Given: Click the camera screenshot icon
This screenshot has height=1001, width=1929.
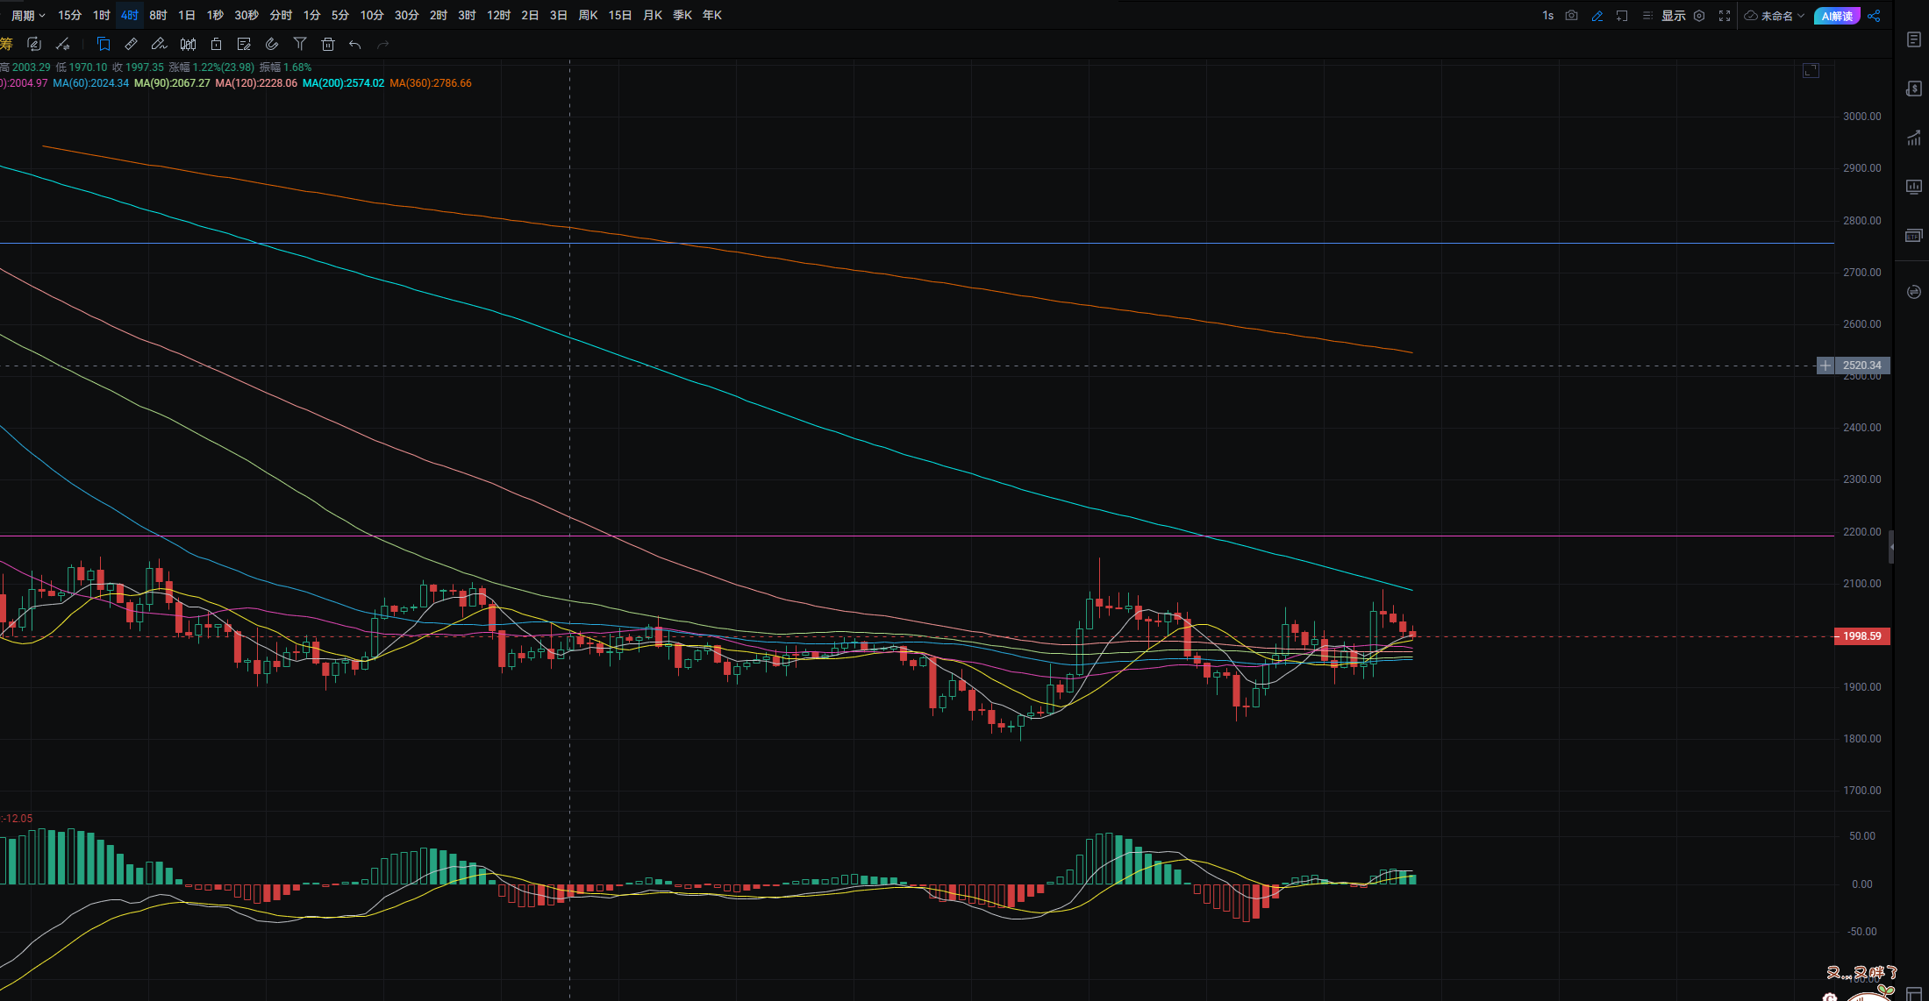Looking at the screenshot, I should [1571, 16].
